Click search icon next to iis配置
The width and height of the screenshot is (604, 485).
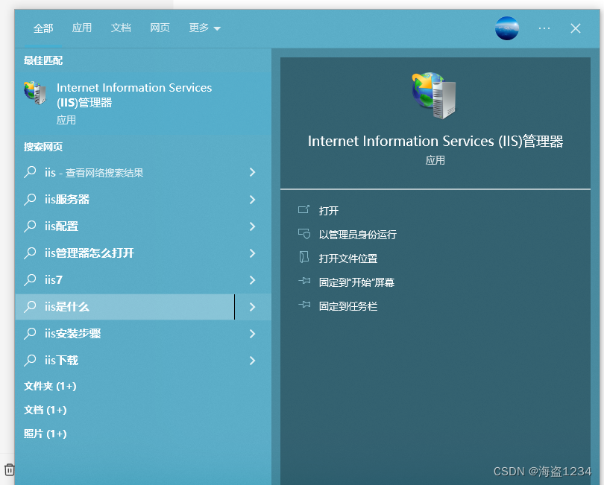click(x=30, y=226)
